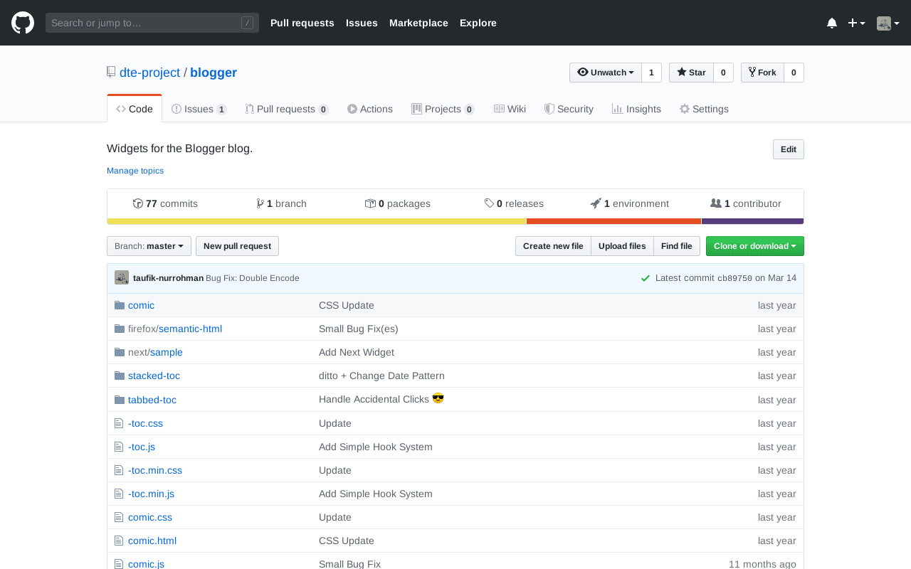The image size is (911, 569).
Task: Open the comic.css file
Action: click(x=150, y=517)
